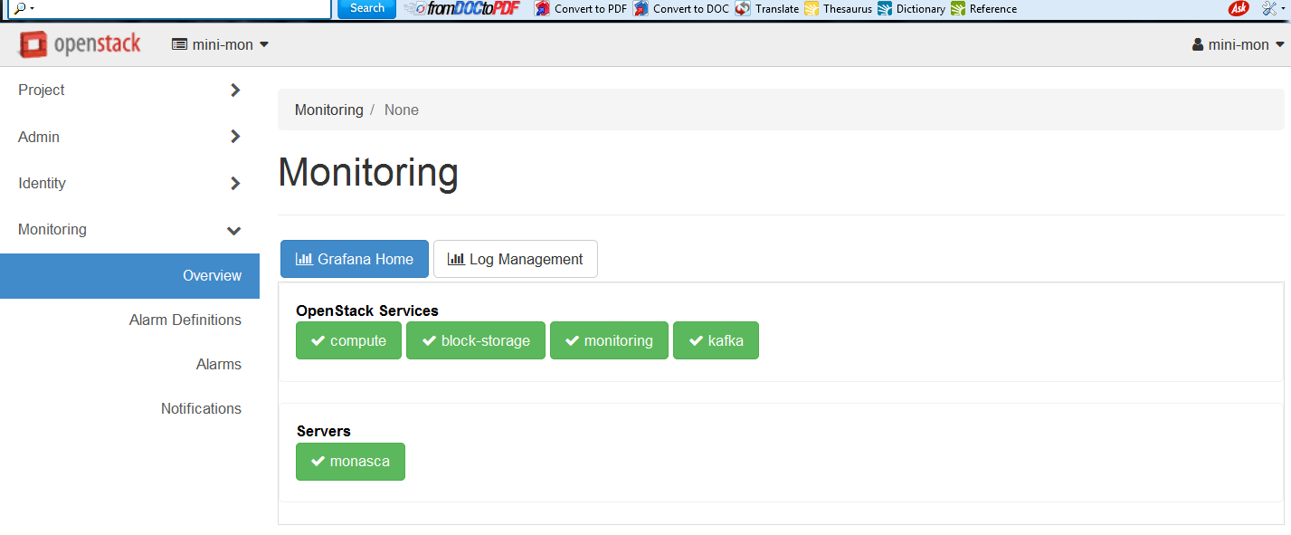Click the compute service status button
The height and width of the screenshot is (535, 1291).
348,340
